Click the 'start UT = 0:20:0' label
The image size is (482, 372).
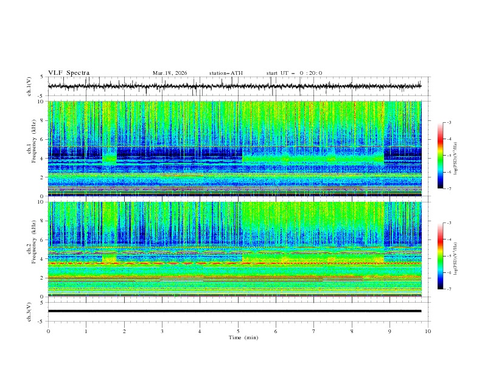(x=294, y=73)
